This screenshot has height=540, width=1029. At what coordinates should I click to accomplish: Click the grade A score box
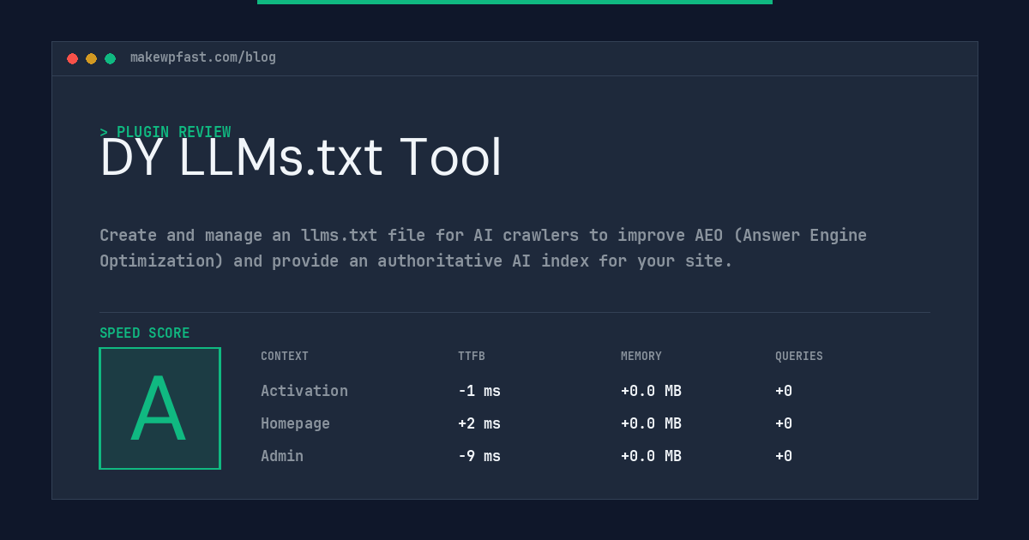point(159,408)
